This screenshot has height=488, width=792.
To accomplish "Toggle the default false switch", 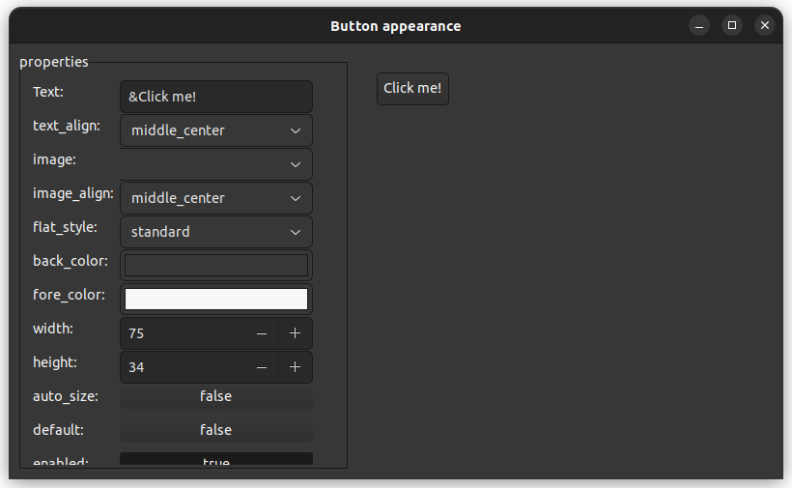I will tap(215, 430).
